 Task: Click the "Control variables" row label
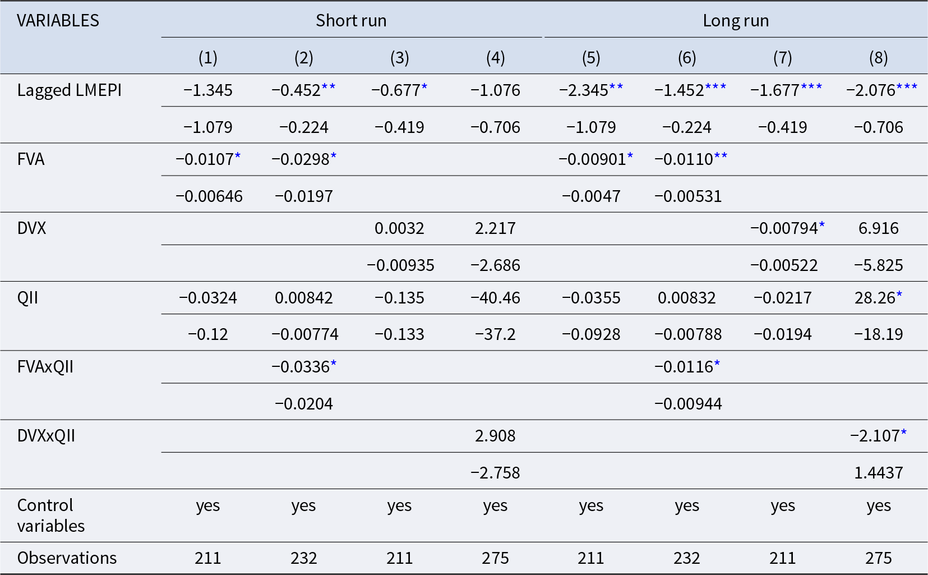[x=50, y=515]
